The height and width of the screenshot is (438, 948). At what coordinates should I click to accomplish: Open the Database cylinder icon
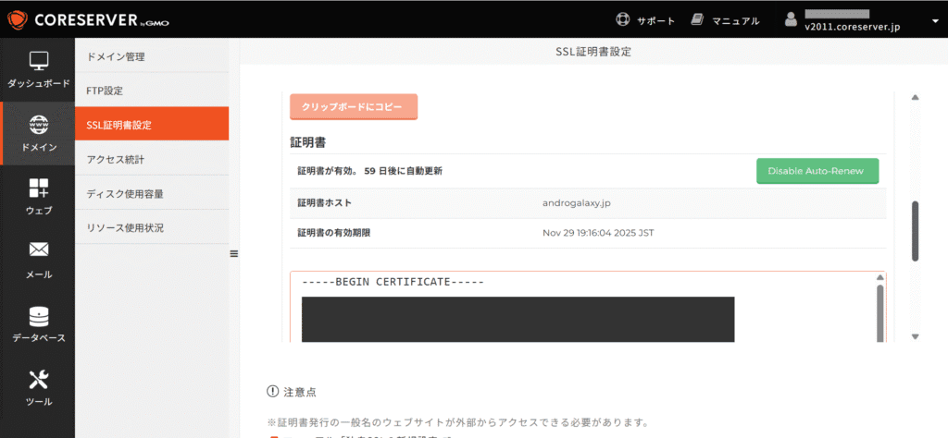click(x=39, y=316)
